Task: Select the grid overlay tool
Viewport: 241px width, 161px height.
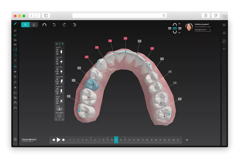Action: coord(15,77)
